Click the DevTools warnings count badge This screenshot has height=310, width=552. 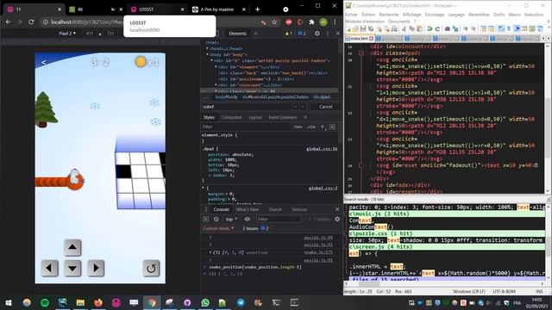[x=289, y=34]
